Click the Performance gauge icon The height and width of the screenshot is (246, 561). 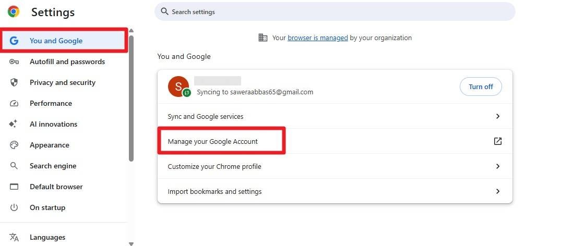(14, 103)
